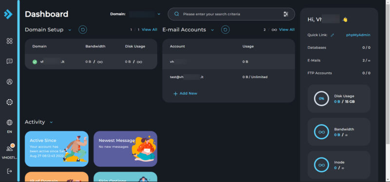Expand the Domain Setup chevron
390x182 pixels.
point(70,30)
